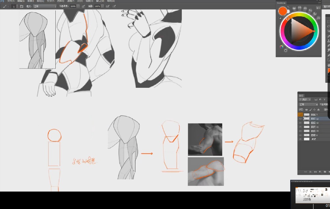Click the hue ring handle on color wheel

[x=288, y=19]
